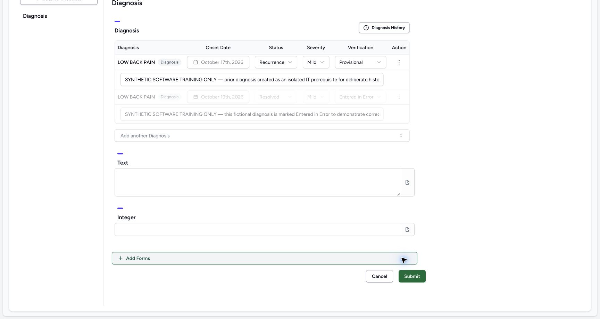Click the Entered in Error note field

[x=252, y=114]
